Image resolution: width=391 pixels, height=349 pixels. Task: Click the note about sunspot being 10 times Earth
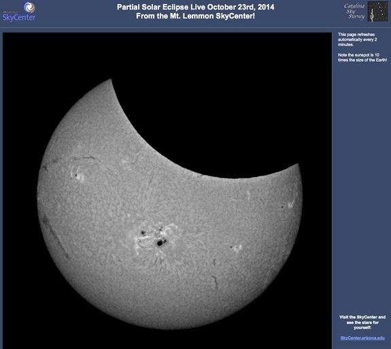(362, 58)
